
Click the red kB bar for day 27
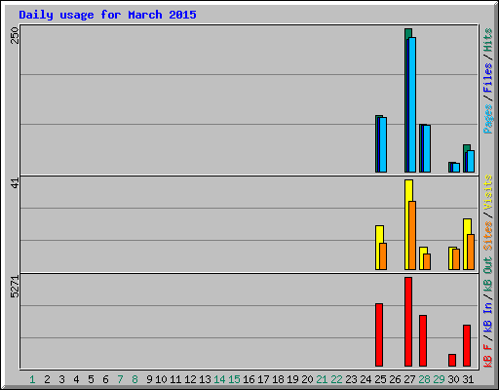[x=408, y=322]
